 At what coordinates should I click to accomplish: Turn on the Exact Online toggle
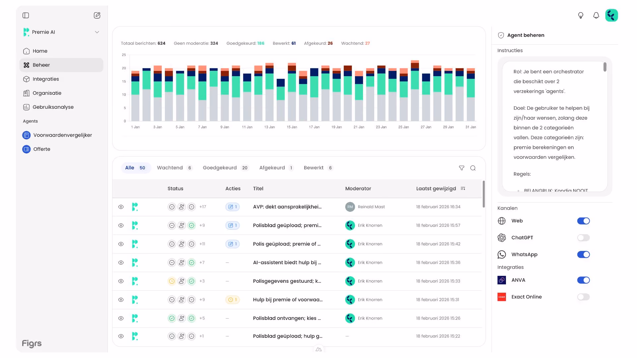583,297
